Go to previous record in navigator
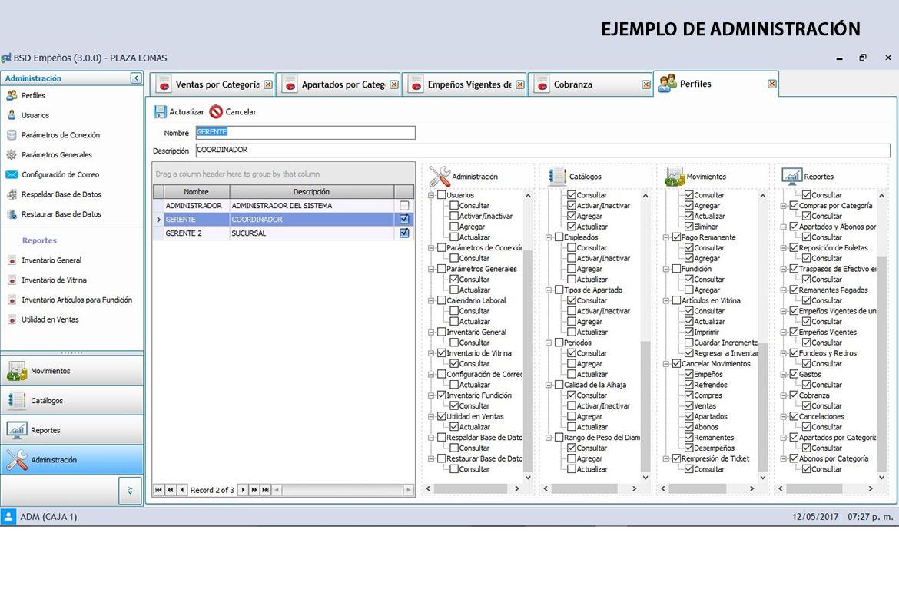899x599 pixels. pyautogui.click(x=182, y=490)
